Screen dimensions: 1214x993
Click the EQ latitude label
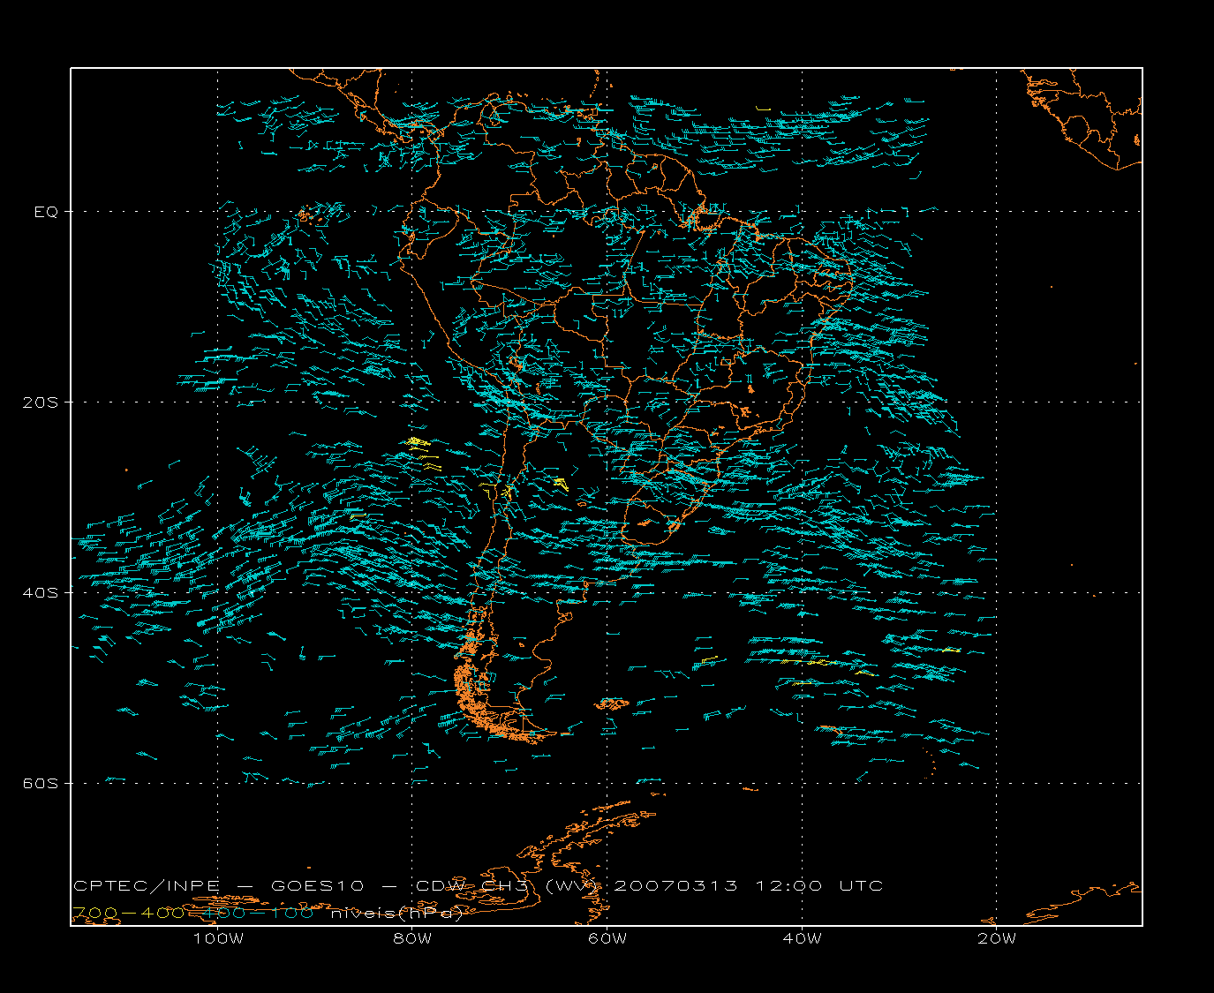(x=46, y=211)
